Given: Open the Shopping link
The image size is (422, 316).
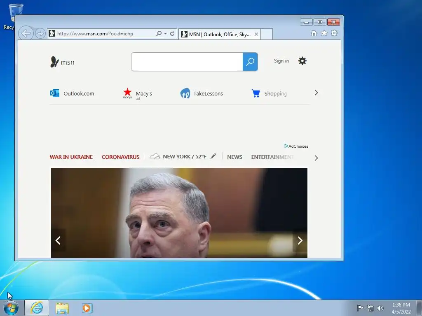Looking at the screenshot, I should coord(276,93).
